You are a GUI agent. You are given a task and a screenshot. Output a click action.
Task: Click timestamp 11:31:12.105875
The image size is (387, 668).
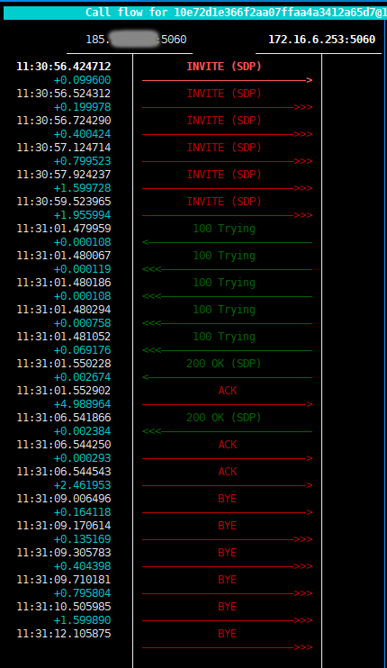pos(64,634)
